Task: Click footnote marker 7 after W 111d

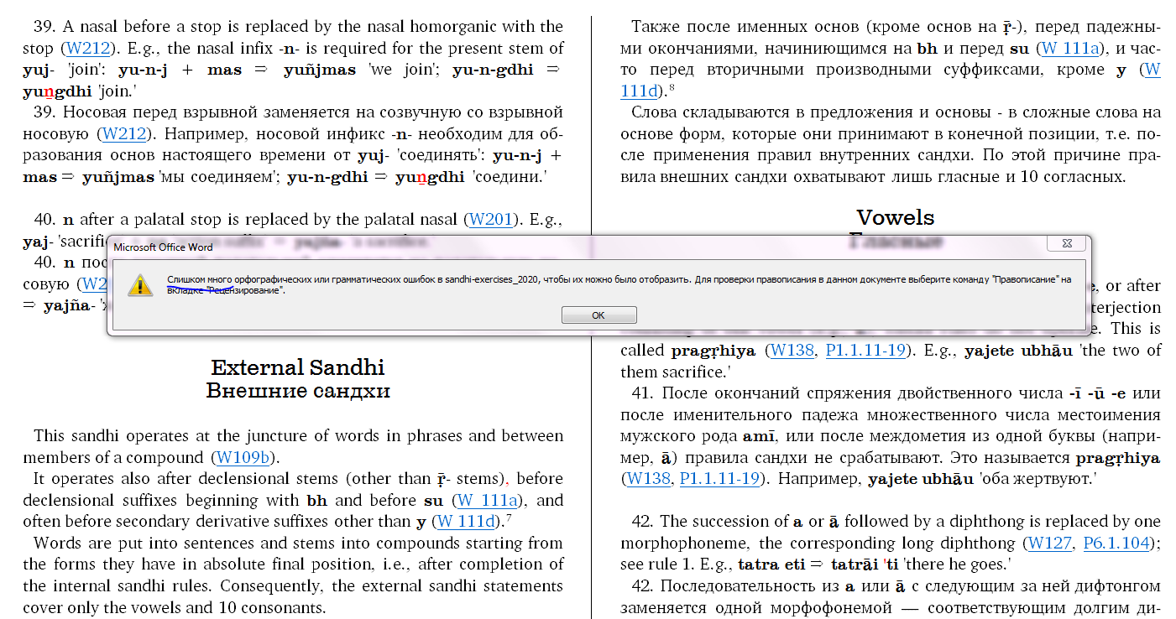Action: (x=510, y=518)
